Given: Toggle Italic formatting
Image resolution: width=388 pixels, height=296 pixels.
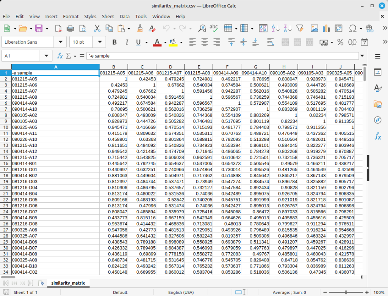Looking at the screenshot, I should (x=127, y=42).
